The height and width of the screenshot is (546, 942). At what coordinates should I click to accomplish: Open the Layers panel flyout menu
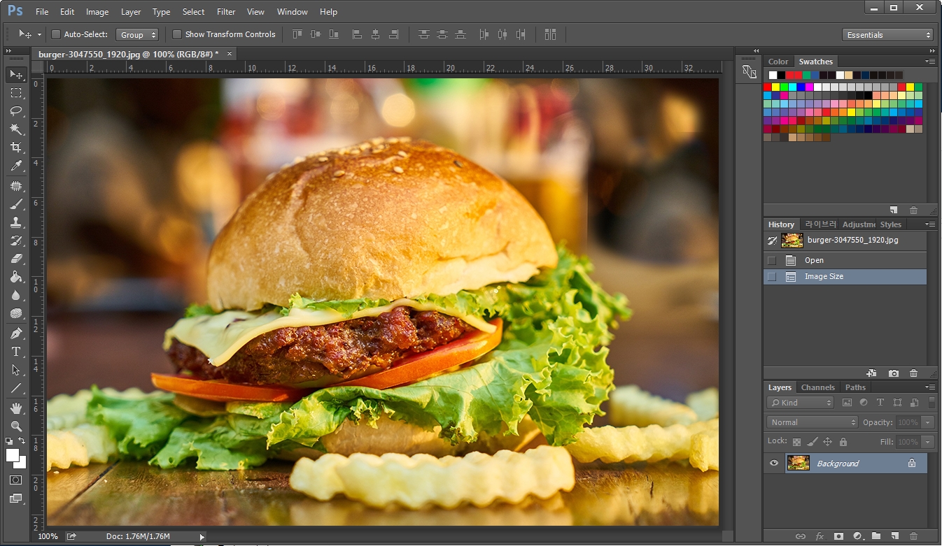pyautogui.click(x=930, y=387)
